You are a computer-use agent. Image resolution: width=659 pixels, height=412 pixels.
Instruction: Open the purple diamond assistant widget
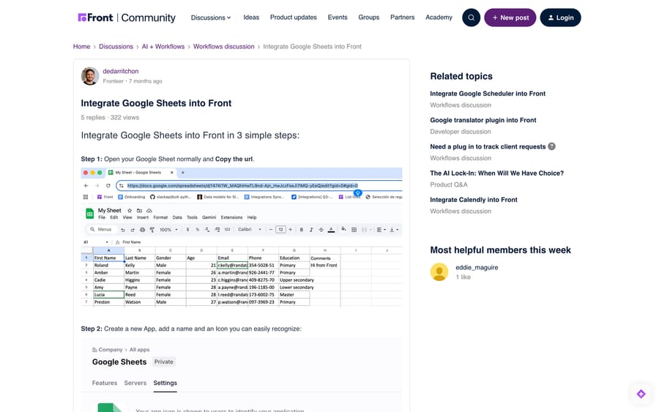[641, 394]
